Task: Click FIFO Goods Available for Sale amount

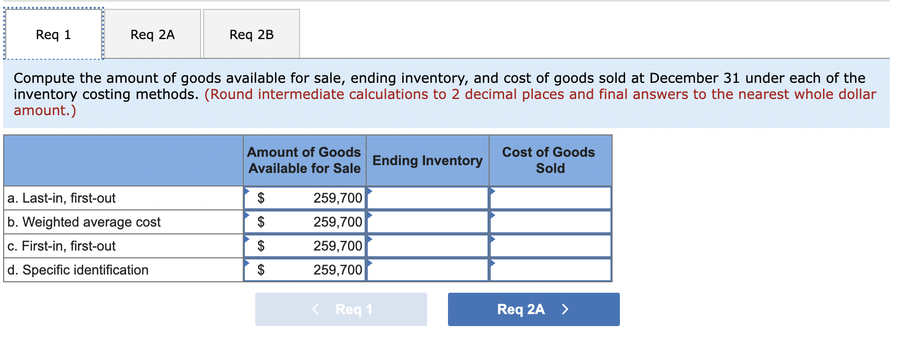Action: [x=305, y=246]
